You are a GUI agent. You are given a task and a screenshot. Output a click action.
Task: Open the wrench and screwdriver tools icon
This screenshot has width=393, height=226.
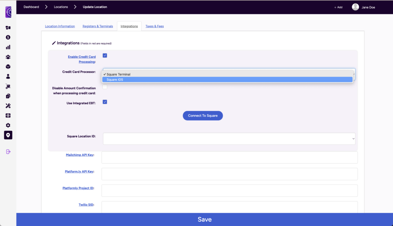pos(8,106)
